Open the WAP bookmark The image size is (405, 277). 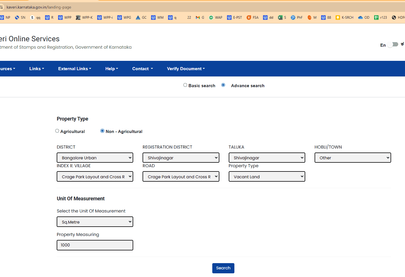[216, 17]
